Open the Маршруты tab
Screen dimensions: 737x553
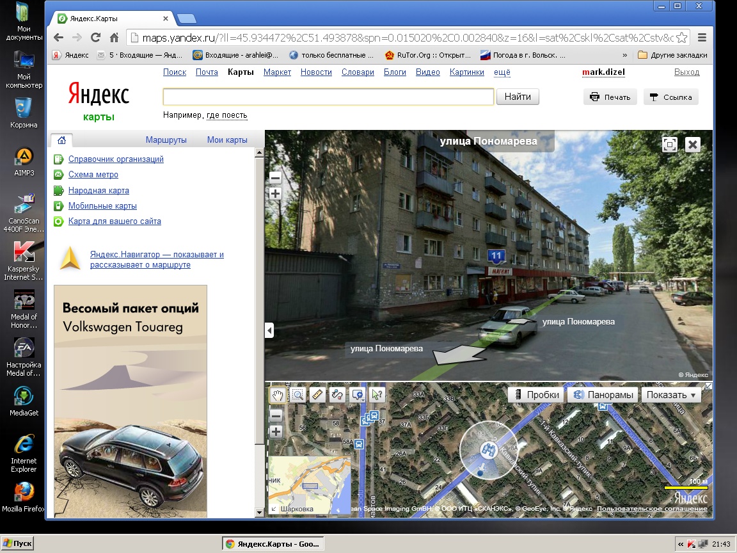(x=166, y=140)
